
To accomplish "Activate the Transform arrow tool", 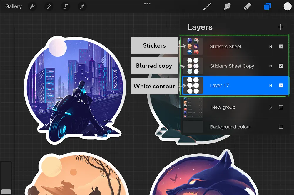I will (82, 6).
